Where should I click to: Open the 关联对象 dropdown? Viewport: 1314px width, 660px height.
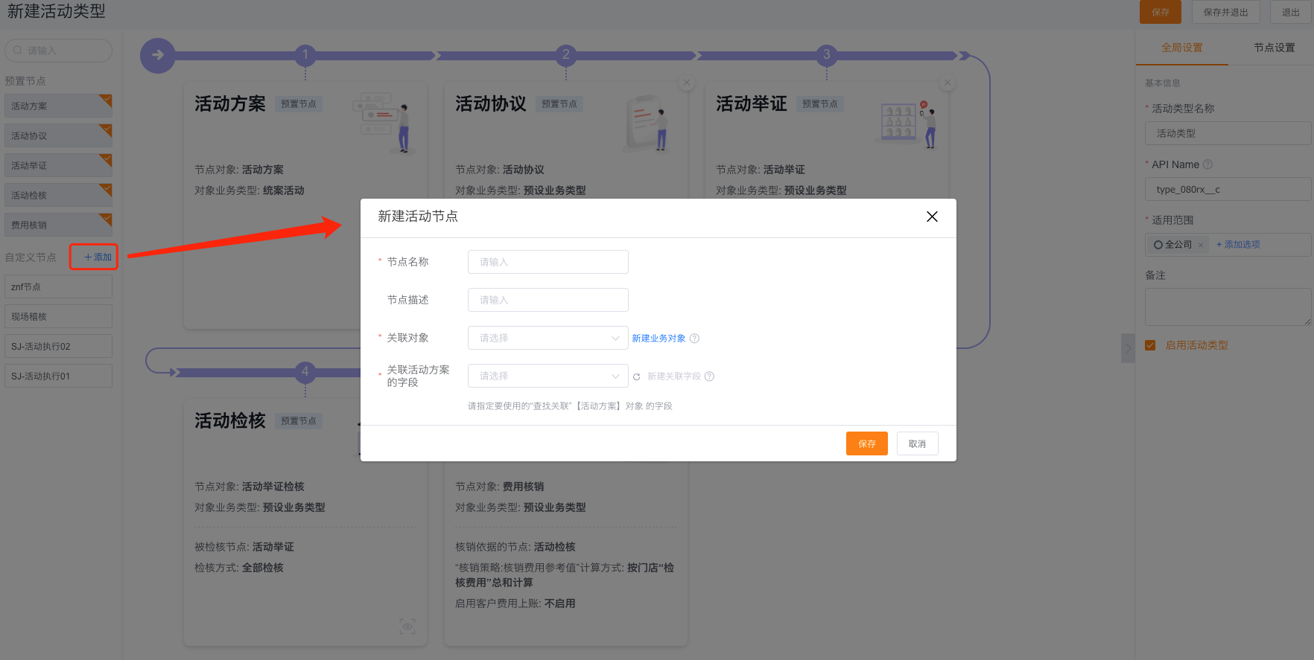coord(547,338)
